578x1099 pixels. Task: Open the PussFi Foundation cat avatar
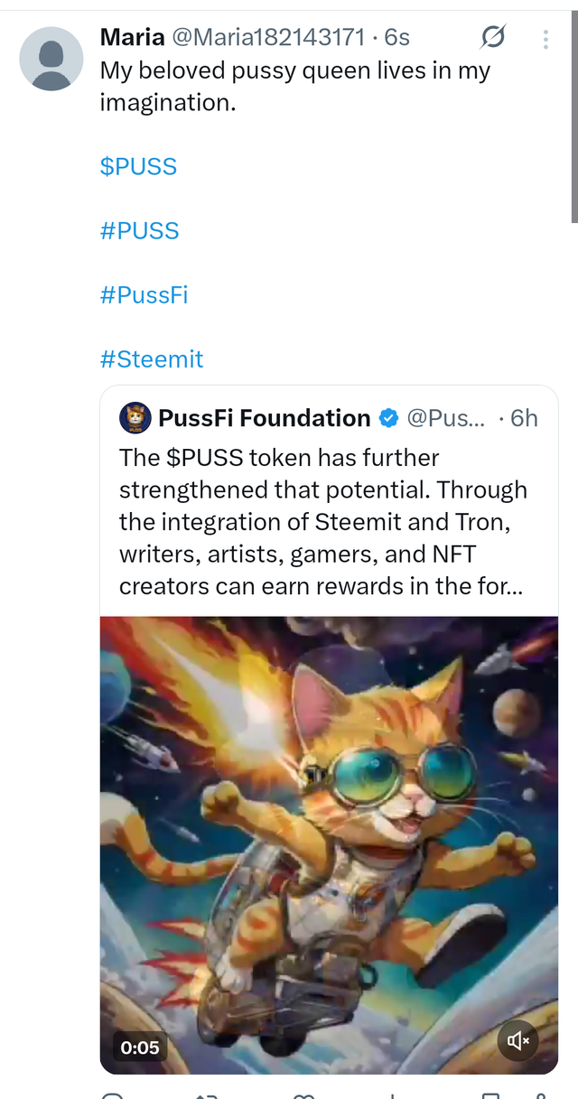tap(135, 418)
